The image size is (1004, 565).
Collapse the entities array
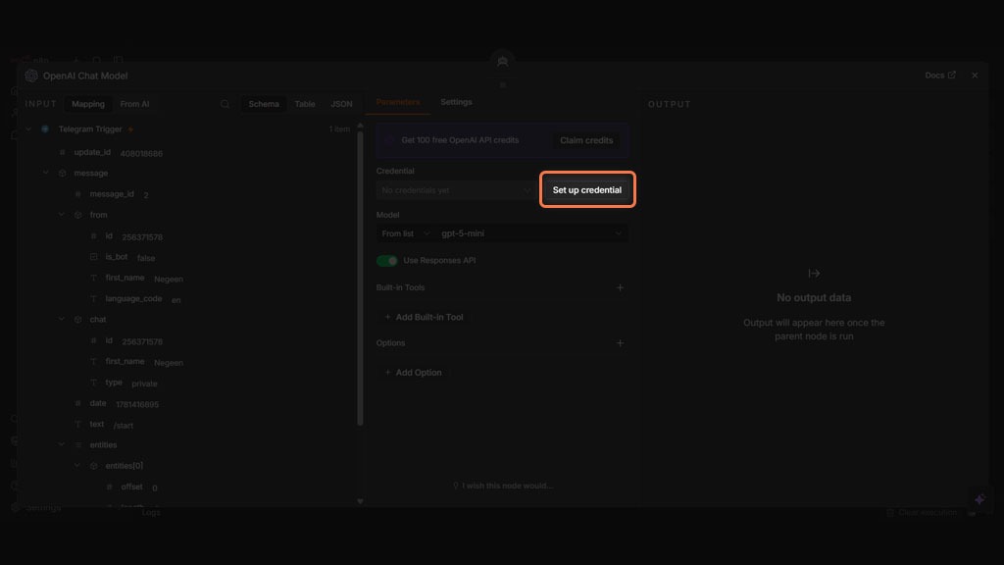point(62,444)
